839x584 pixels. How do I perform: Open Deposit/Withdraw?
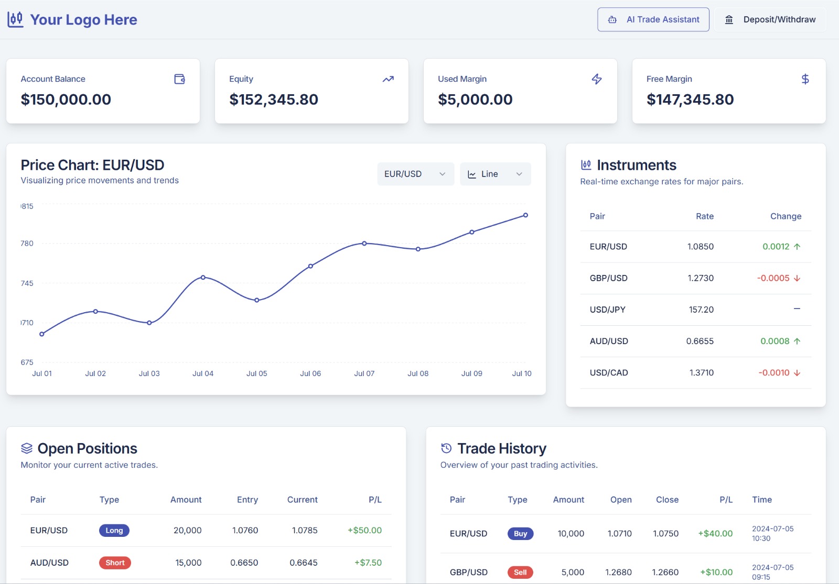pos(770,19)
